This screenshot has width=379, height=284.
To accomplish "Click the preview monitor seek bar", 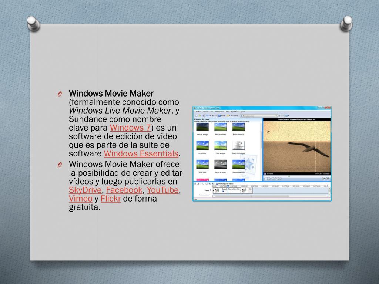I will [x=296, y=176].
